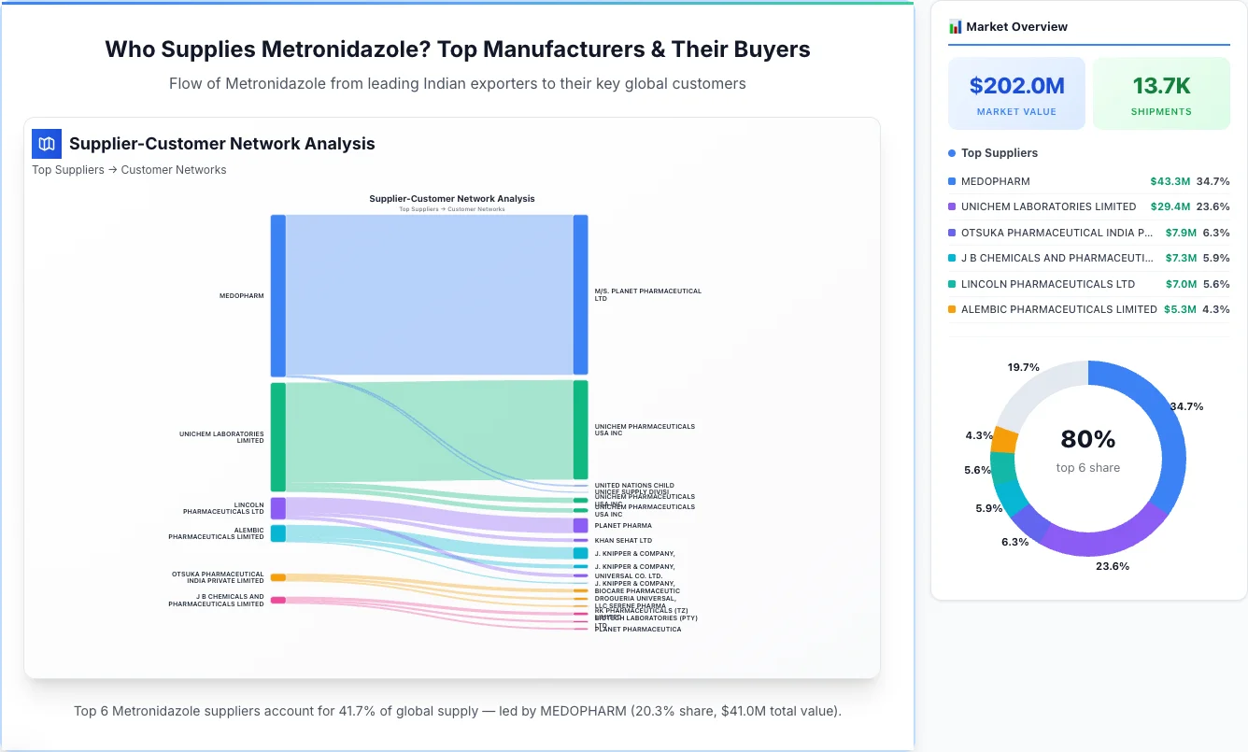Viewport: 1248px width, 752px height.
Task: Click the 13.7K Shipments card
Action: coord(1161,92)
